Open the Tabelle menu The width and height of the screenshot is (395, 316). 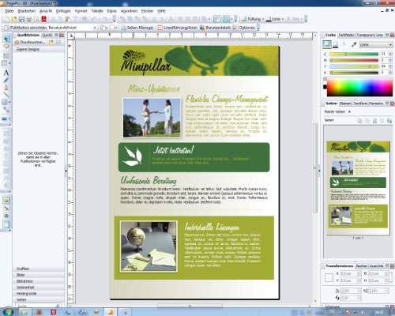tap(97, 11)
